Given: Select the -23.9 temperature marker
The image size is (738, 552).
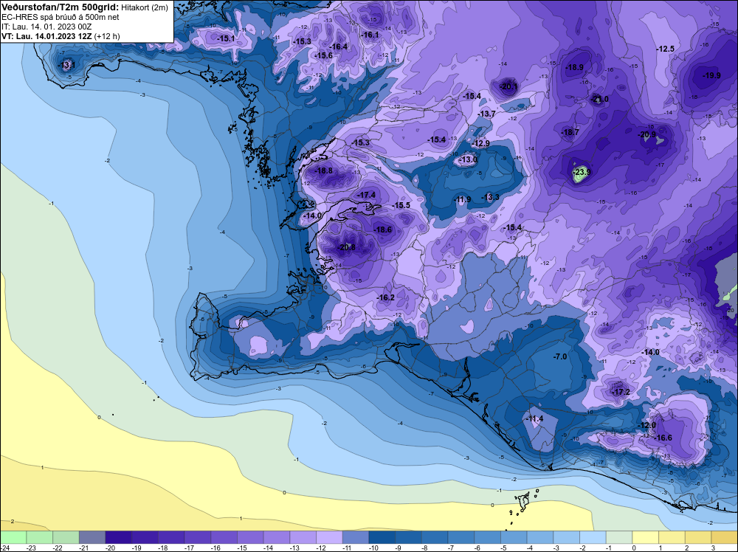Looking at the screenshot, I should [x=582, y=172].
